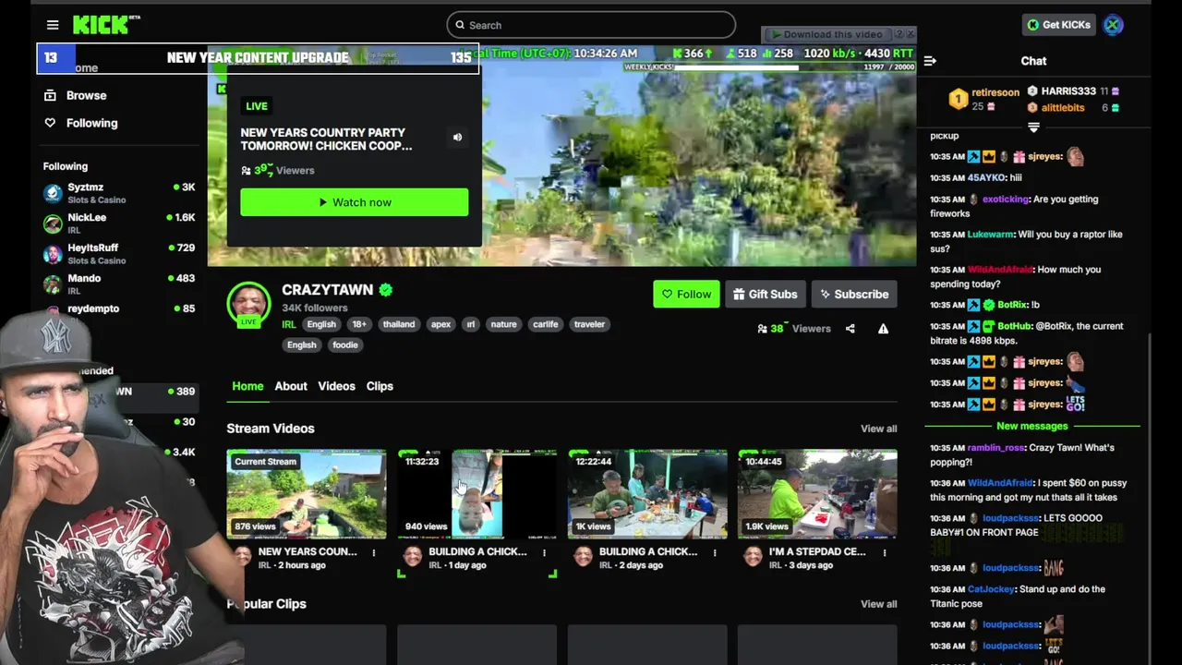Screen dimensions: 1182x665
Task: Click HARRIS333 in chat leaderboard
Action: coord(1068,91)
